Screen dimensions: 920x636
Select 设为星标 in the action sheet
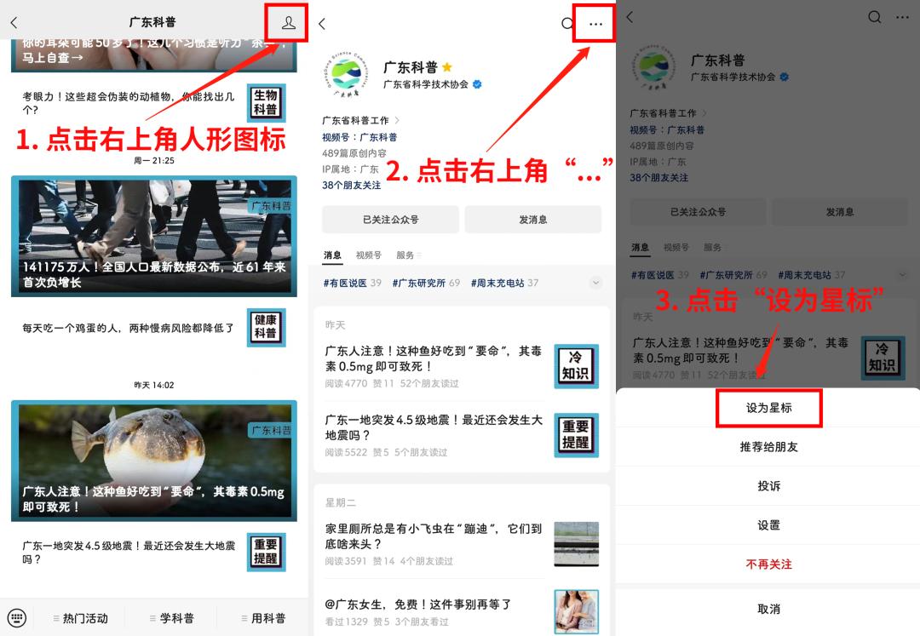(x=768, y=408)
